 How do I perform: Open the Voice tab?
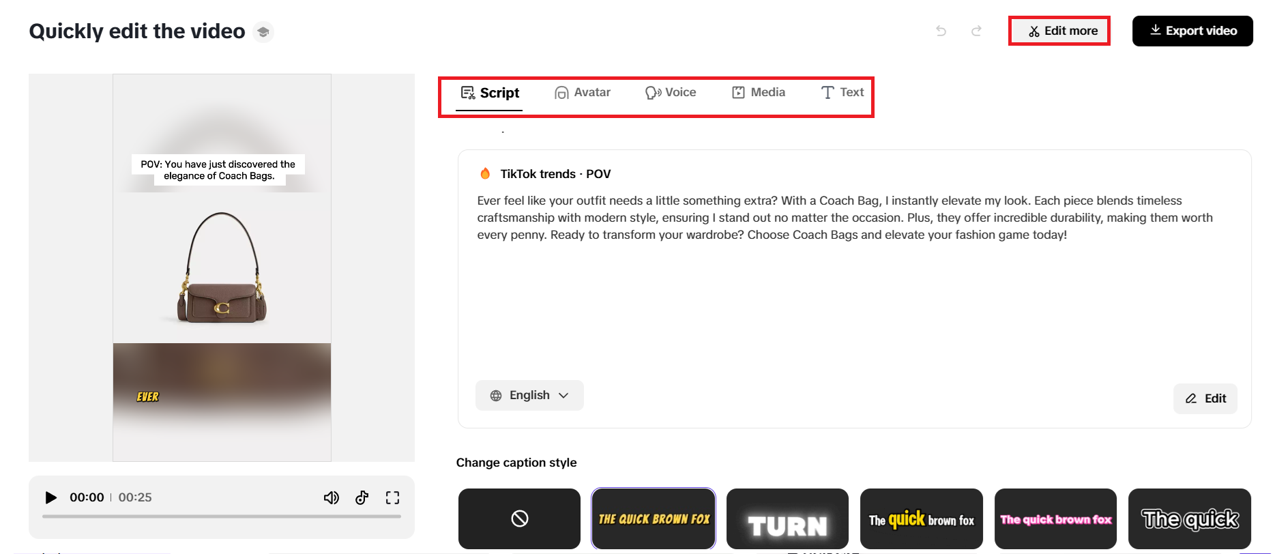(x=671, y=93)
